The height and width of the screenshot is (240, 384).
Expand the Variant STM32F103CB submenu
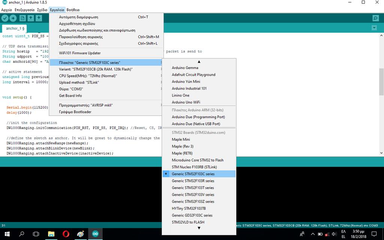click(106, 69)
